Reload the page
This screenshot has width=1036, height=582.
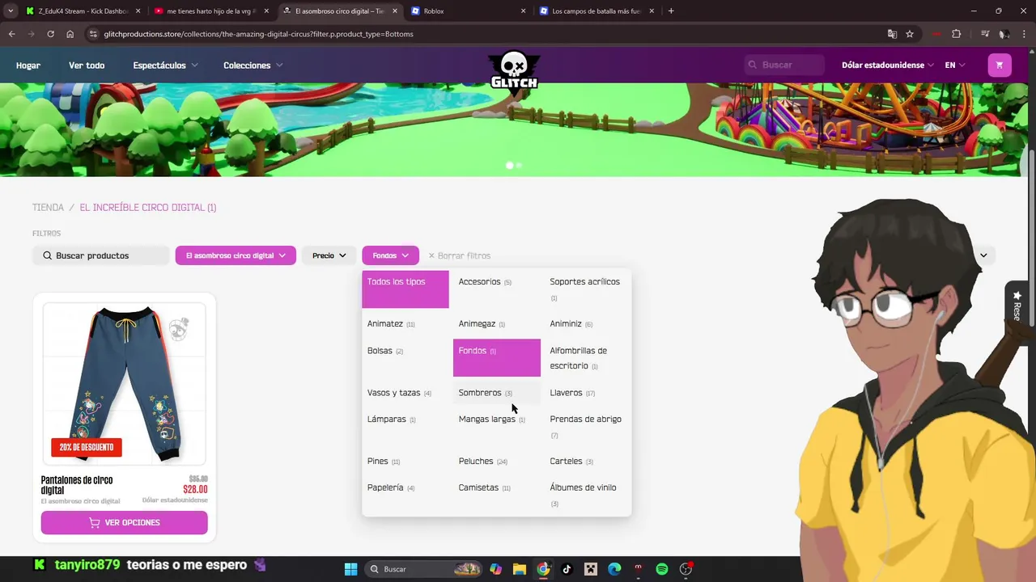pyautogui.click(x=50, y=34)
